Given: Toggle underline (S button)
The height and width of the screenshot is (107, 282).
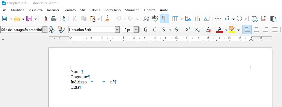Looking at the screenshot, I should coord(164,29).
